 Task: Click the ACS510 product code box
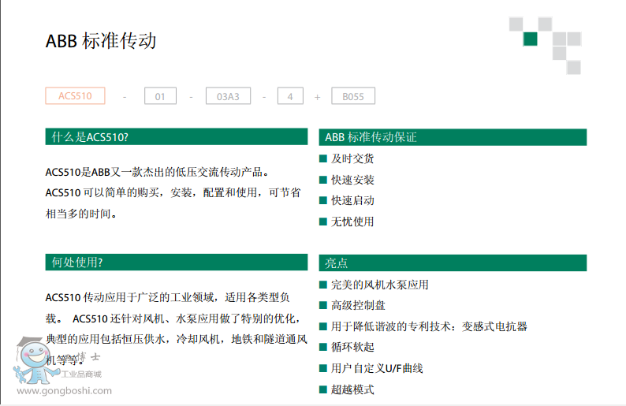click(x=75, y=96)
